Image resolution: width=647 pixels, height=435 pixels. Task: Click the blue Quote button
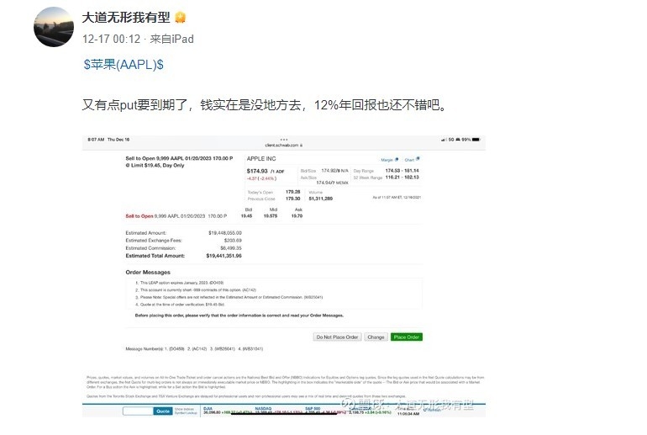click(x=163, y=411)
